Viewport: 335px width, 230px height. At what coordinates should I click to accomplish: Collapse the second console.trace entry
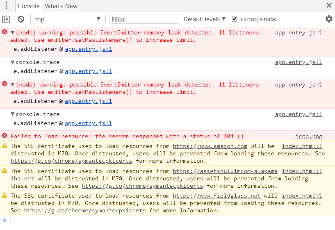tap(13, 114)
